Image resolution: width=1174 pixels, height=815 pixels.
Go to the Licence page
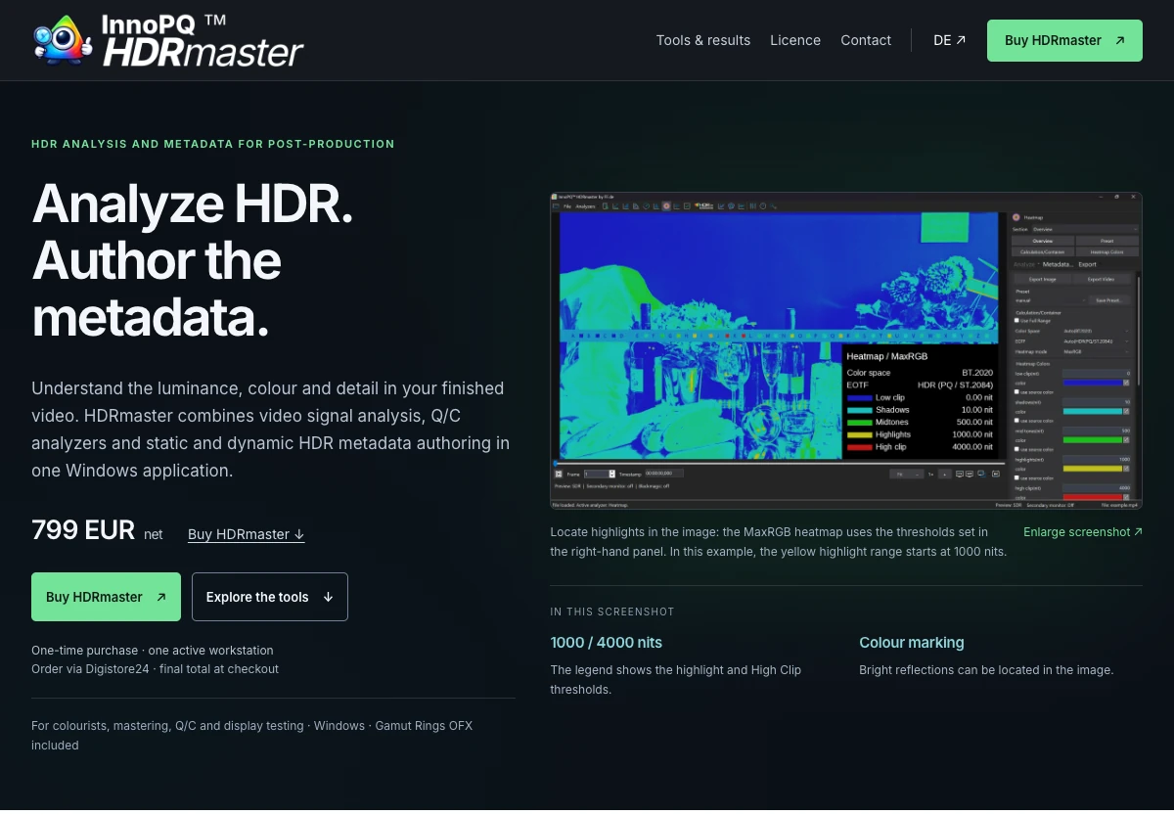795,40
